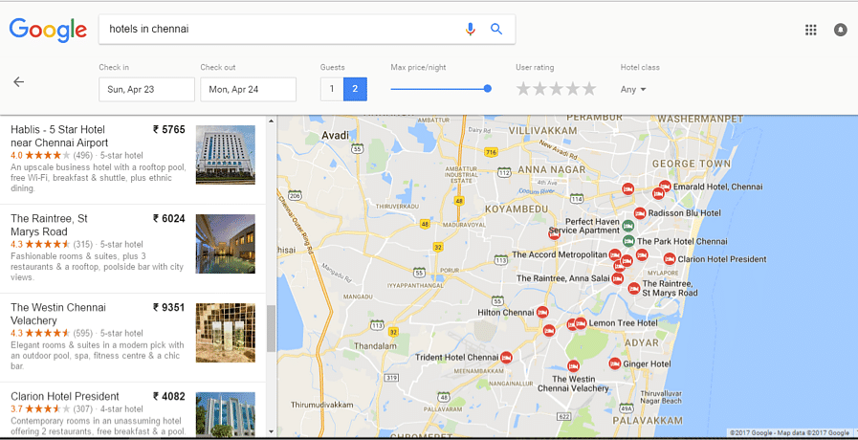858x440 pixels.
Task: Select the Accord Metropolitan map pin
Action: pyautogui.click(x=615, y=255)
